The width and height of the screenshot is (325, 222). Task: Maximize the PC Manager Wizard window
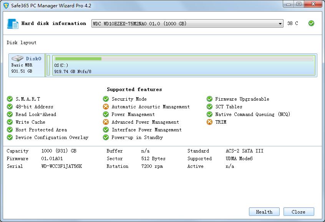[x=299, y=4]
